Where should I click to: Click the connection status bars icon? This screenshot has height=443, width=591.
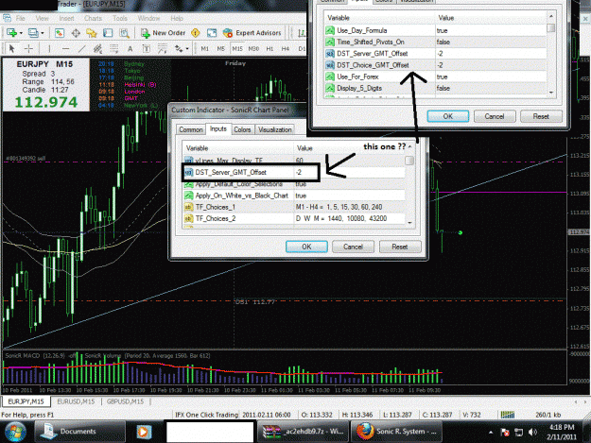point(508,415)
